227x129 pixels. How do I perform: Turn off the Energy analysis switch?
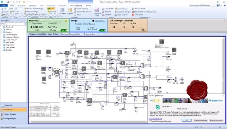coord(103,30)
